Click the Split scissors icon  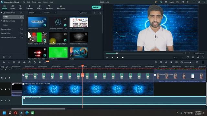(19, 62)
